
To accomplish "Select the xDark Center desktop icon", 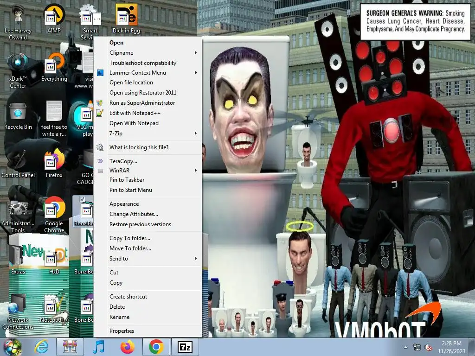I will [18, 71].
